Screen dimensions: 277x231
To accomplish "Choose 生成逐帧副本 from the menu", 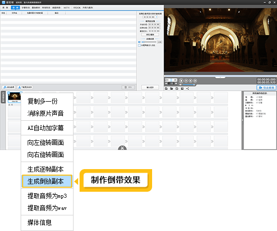I will click(47, 169).
